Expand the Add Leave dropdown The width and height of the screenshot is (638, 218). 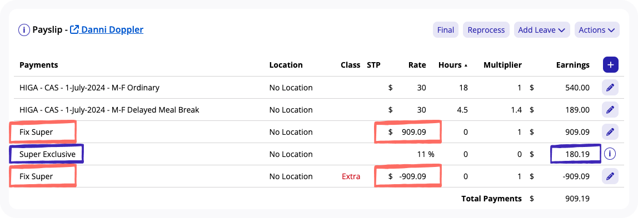(x=541, y=30)
